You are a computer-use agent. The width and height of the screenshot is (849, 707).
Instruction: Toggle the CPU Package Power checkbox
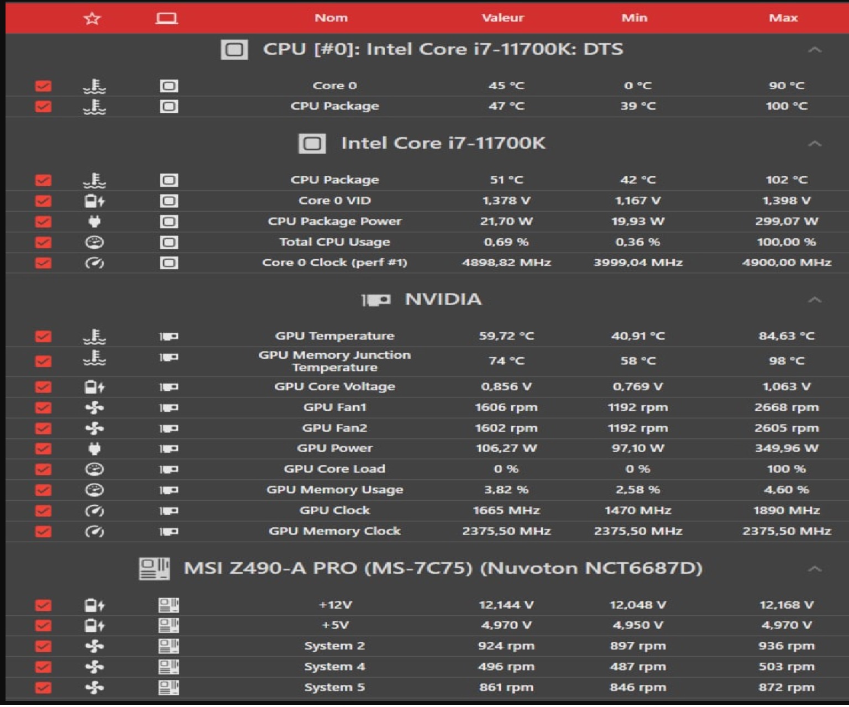coord(43,222)
